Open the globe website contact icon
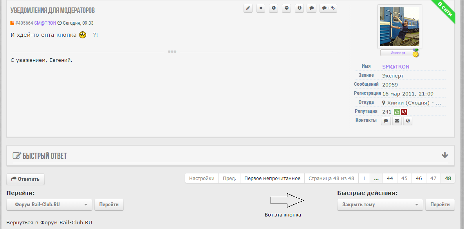Screen dimensions: 464x229 click(408, 121)
